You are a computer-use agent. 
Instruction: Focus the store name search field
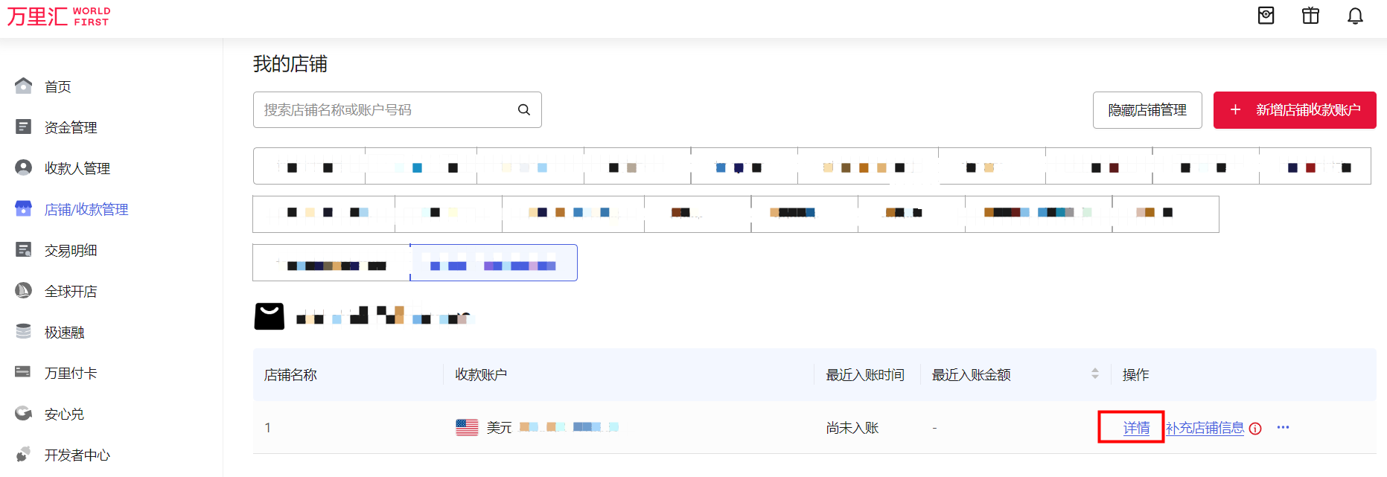click(x=383, y=110)
